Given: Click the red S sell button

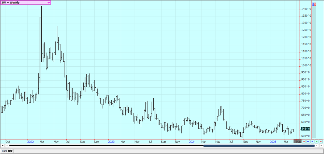Looking at the screenshot, I should coord(315,4).
